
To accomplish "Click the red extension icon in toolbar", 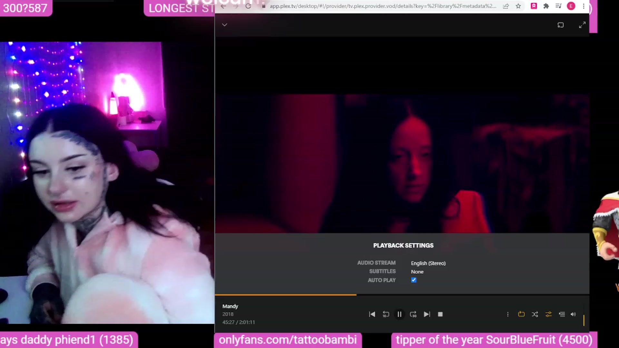I will 534,6.
